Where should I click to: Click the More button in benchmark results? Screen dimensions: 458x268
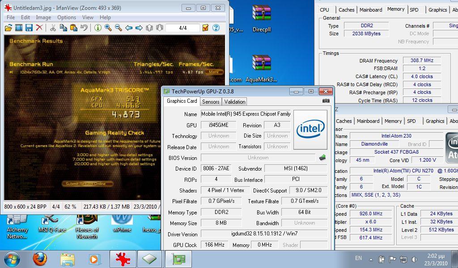[214, 72]
